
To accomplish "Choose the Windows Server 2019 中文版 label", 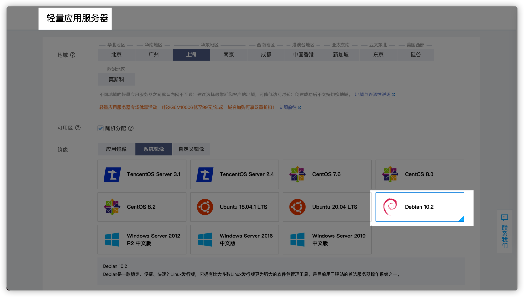I will coord(339,240).
